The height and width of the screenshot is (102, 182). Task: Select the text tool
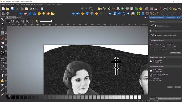(3, 75)
